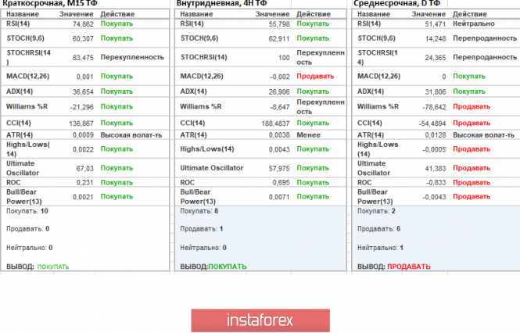The width and height of the screenshot is (520, 333).
Task: Select 4H CCI(14) value 188,4837
Action: [275, 124]
